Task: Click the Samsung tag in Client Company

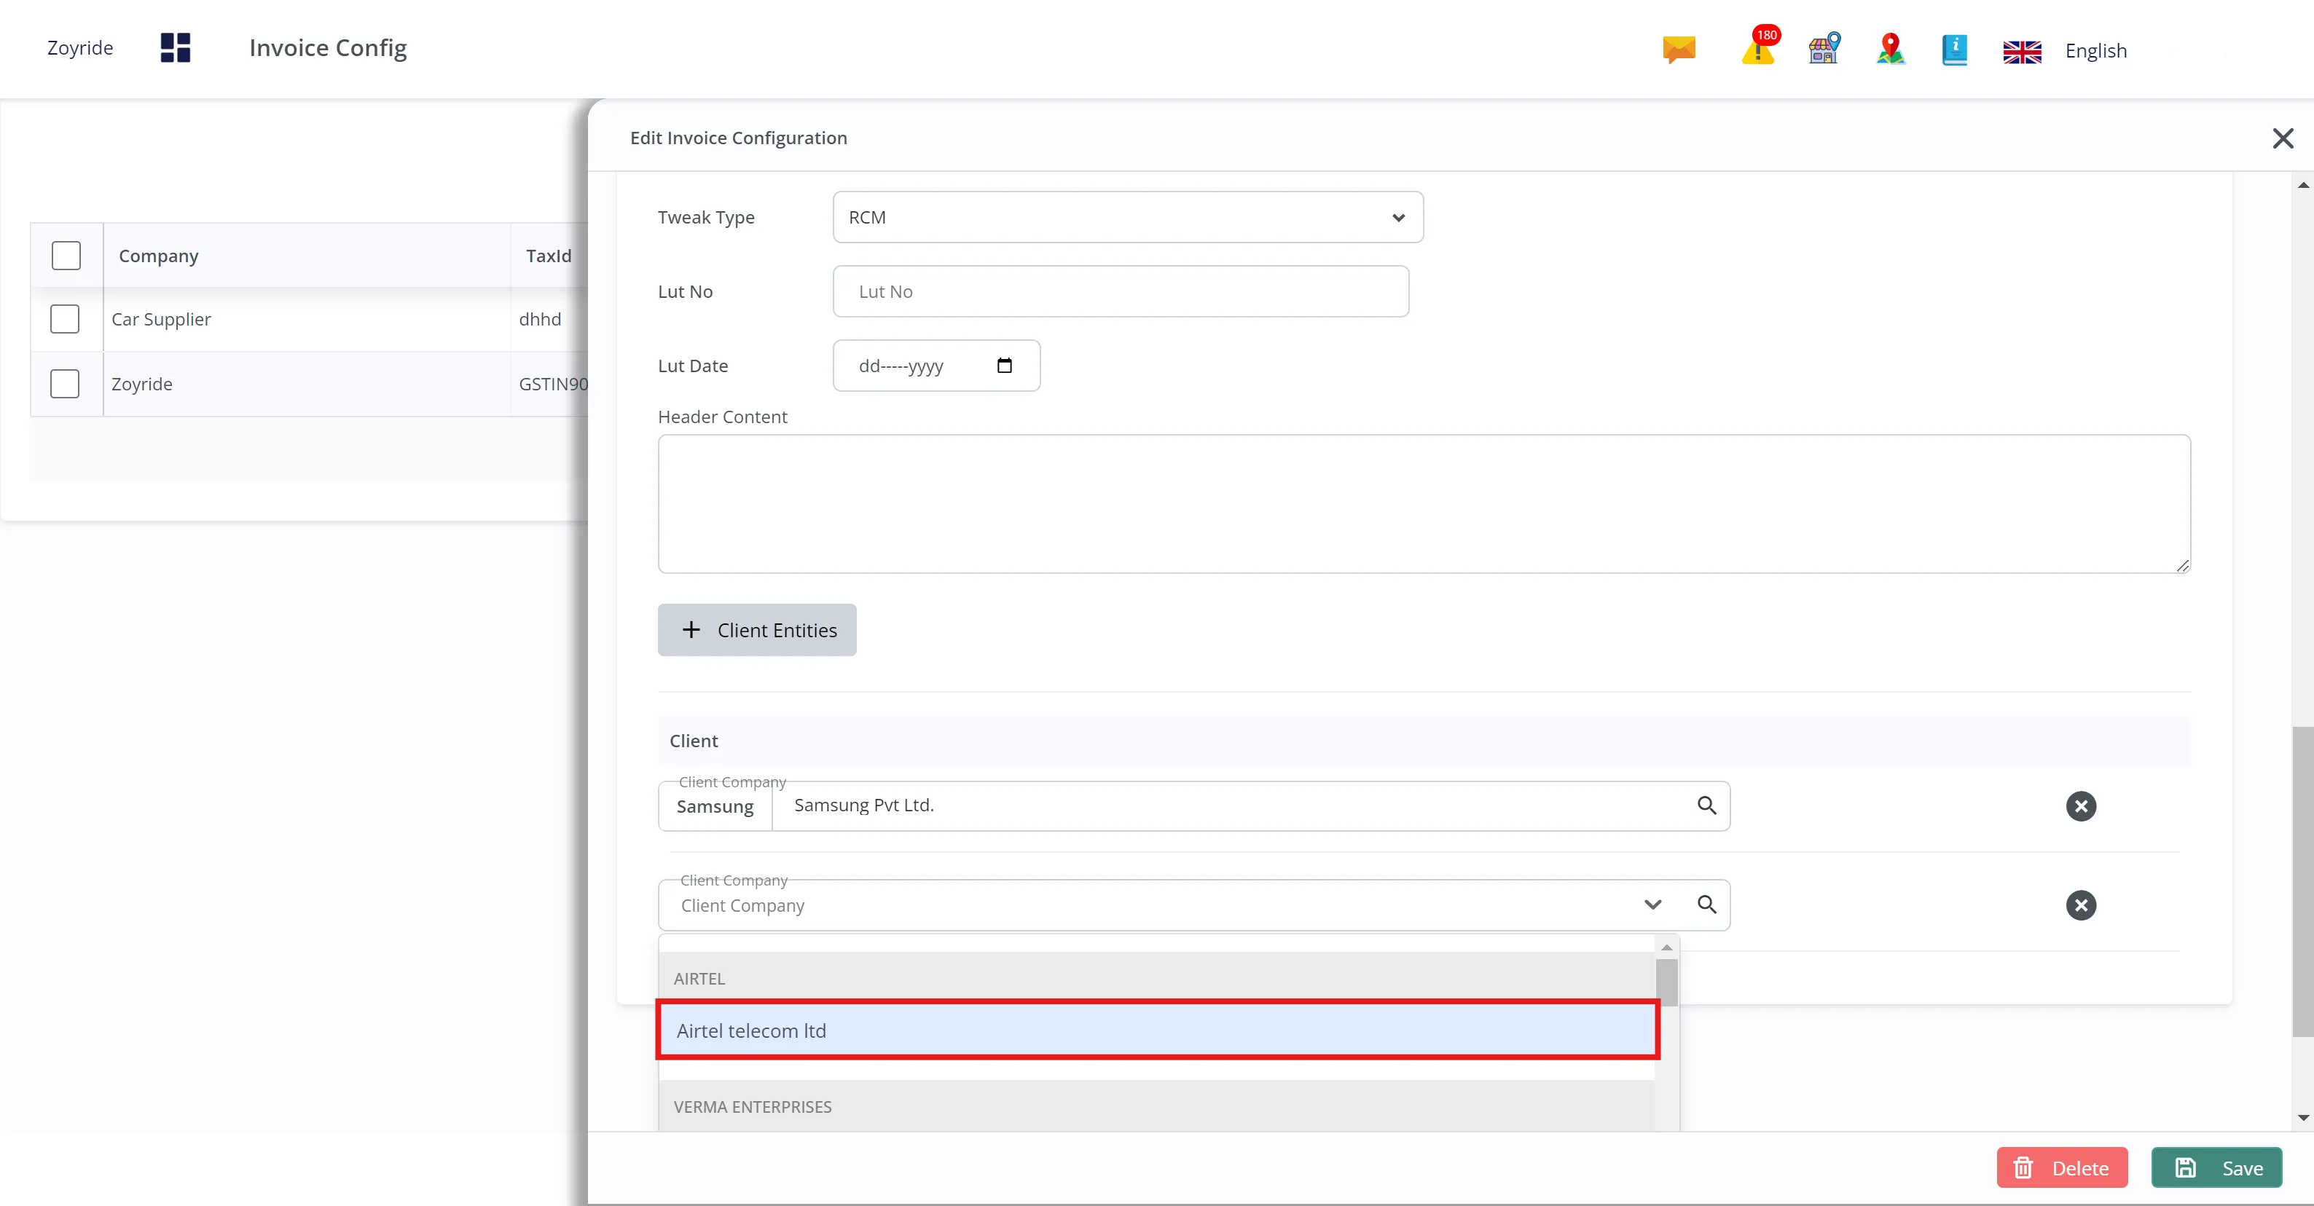Action: click(715, 806)
